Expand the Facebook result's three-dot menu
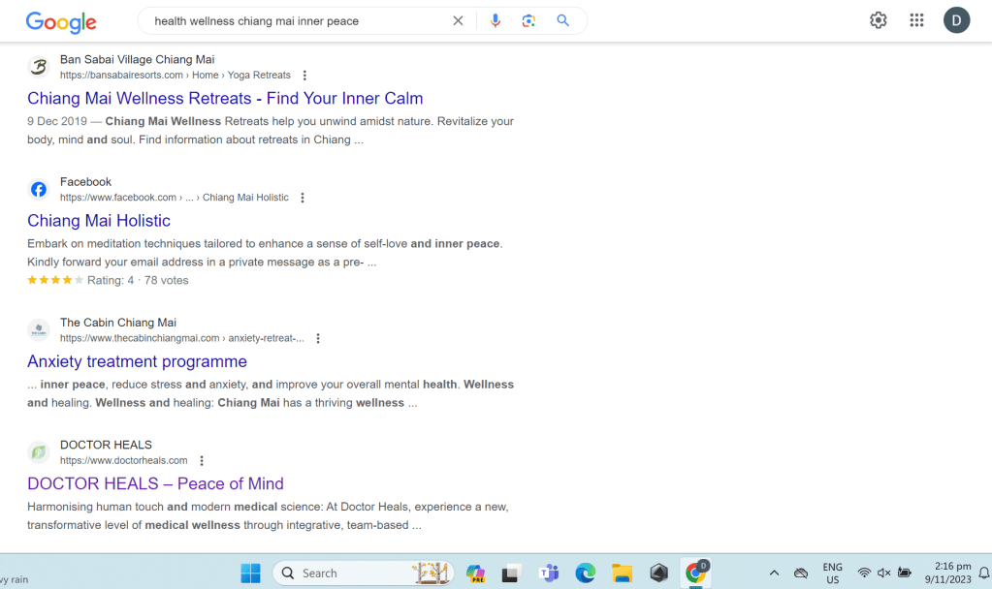Viewport: 992px width, 589px height. (x=303, y=198)
